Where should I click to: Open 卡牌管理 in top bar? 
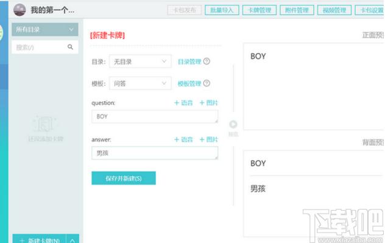(260, 10)
